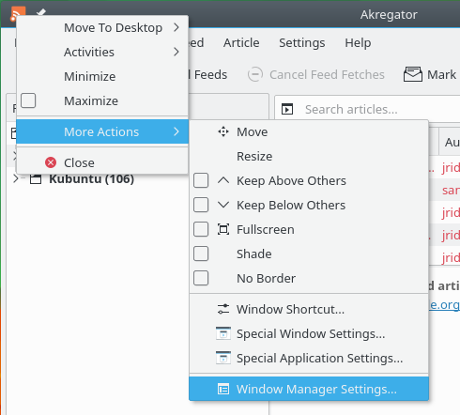
Task: Enable the Keep Above Others checkbox
Action: pyautogui.click(x=201, y=180)
